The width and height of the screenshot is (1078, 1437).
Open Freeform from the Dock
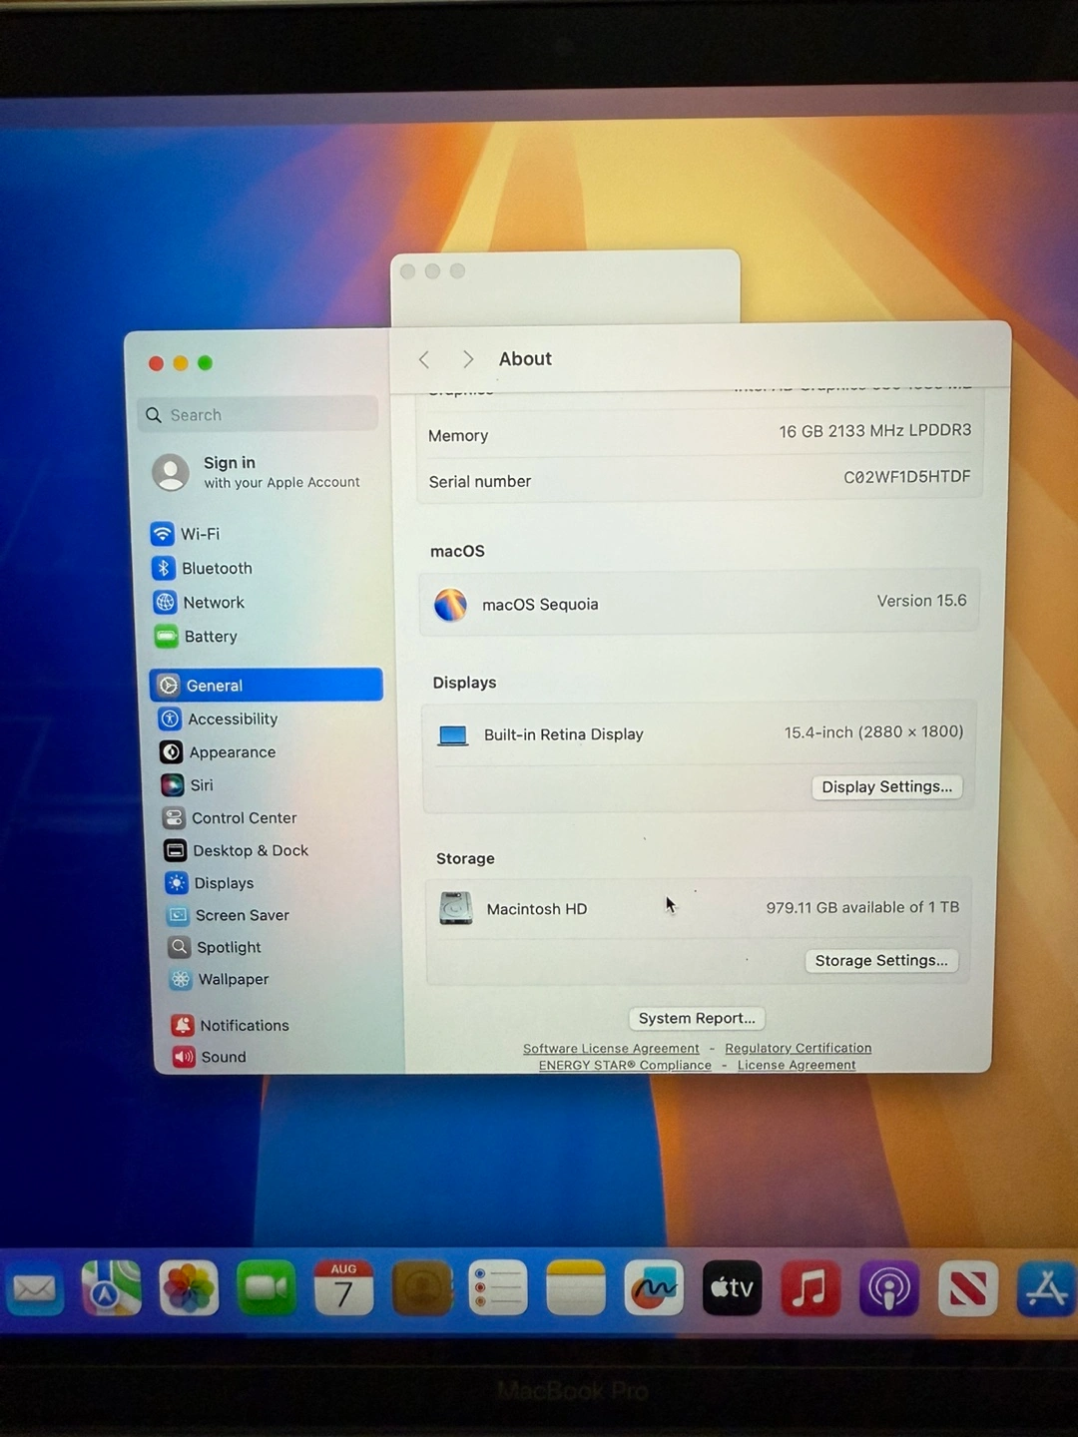(654, 1288)
